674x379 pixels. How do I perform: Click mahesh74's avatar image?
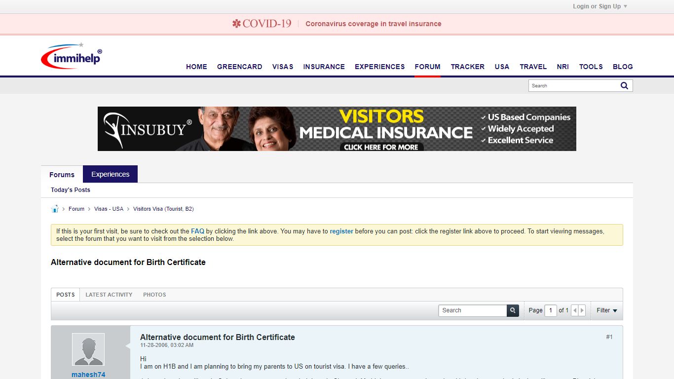pyautogui.click(x=88, y=349)
